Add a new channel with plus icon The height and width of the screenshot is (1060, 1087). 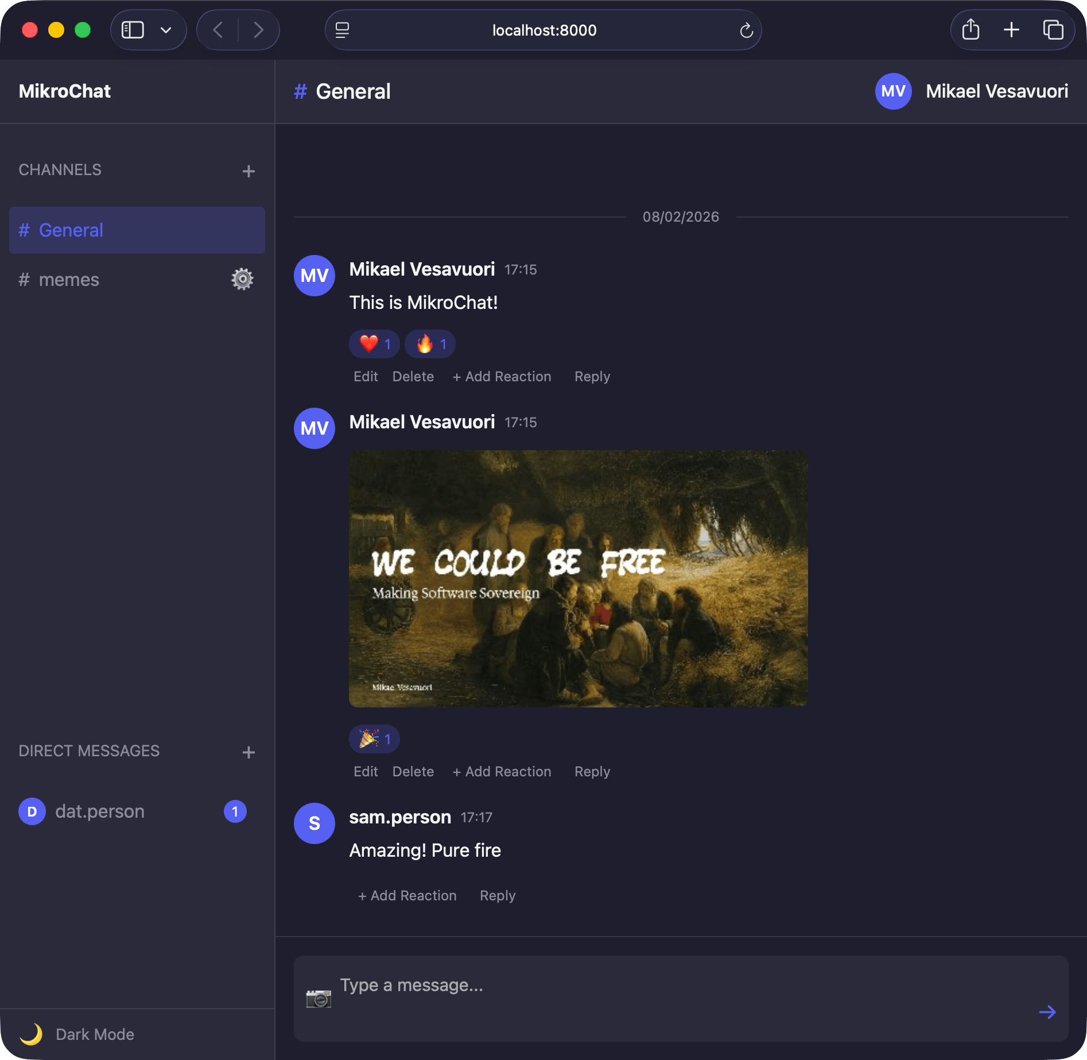[x=248, y=171]
